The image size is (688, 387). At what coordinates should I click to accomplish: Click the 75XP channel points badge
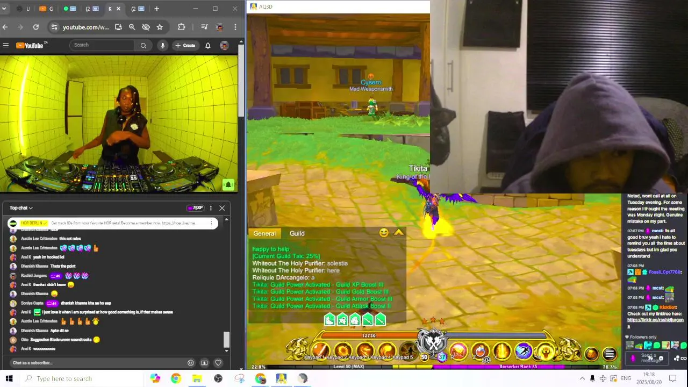point(195,208)
